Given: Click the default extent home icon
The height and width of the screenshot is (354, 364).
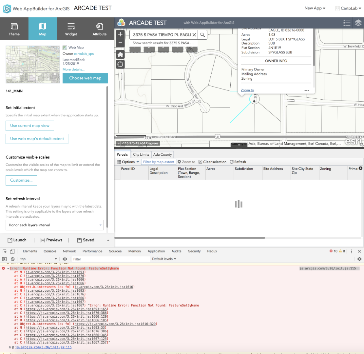Looking at the screenshot, I should point(120,55).
